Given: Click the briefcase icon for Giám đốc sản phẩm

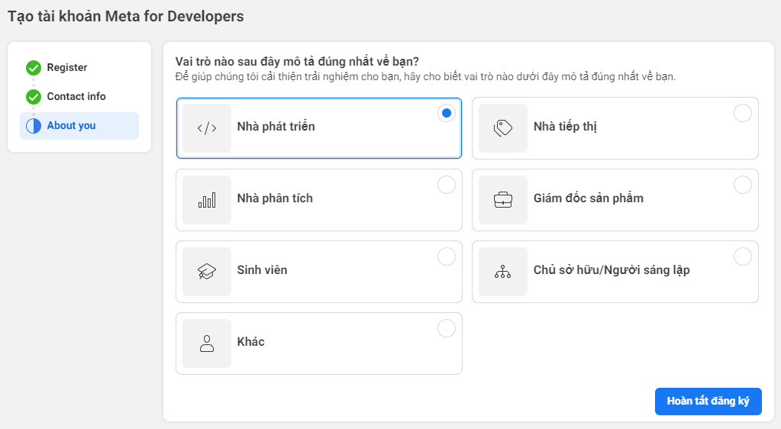Looking at the screenshot, I should tap(503, 200).
